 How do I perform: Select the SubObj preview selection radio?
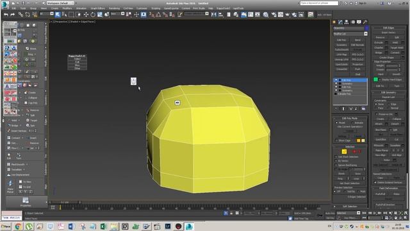coord(345,191)
